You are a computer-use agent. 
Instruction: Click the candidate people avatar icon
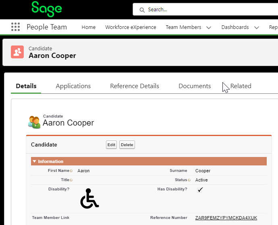click(34, 122)
